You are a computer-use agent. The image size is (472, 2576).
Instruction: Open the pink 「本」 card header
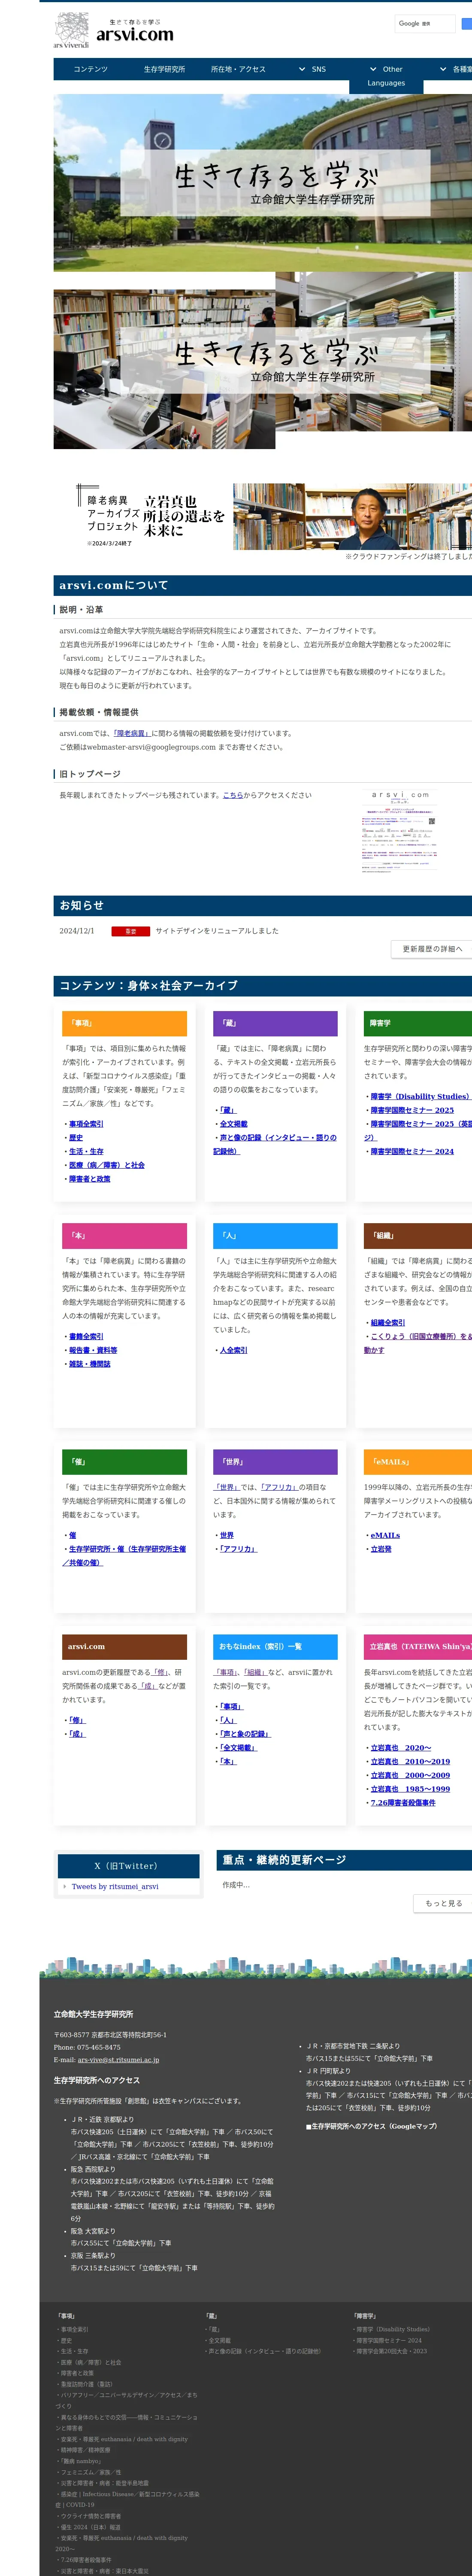point(124,1235)
